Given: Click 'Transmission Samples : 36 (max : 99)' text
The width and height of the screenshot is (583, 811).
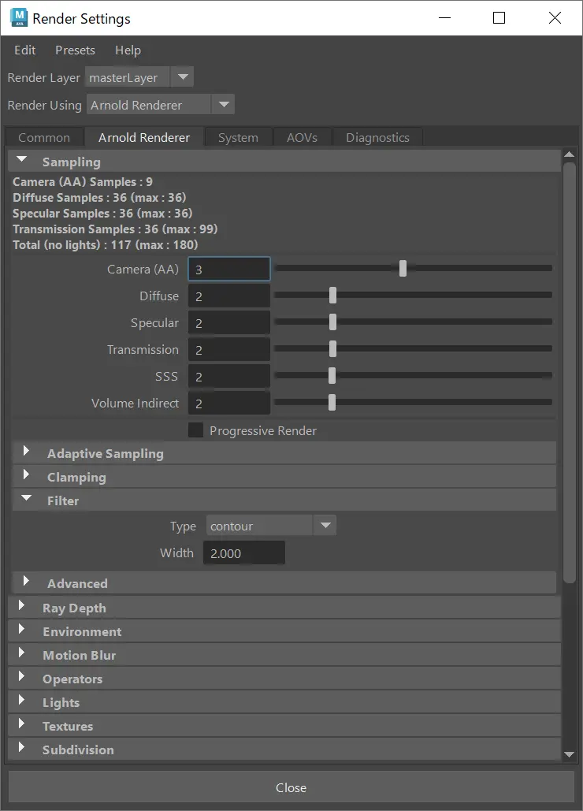Looking at the screenshot, I should tap(115, 229).
